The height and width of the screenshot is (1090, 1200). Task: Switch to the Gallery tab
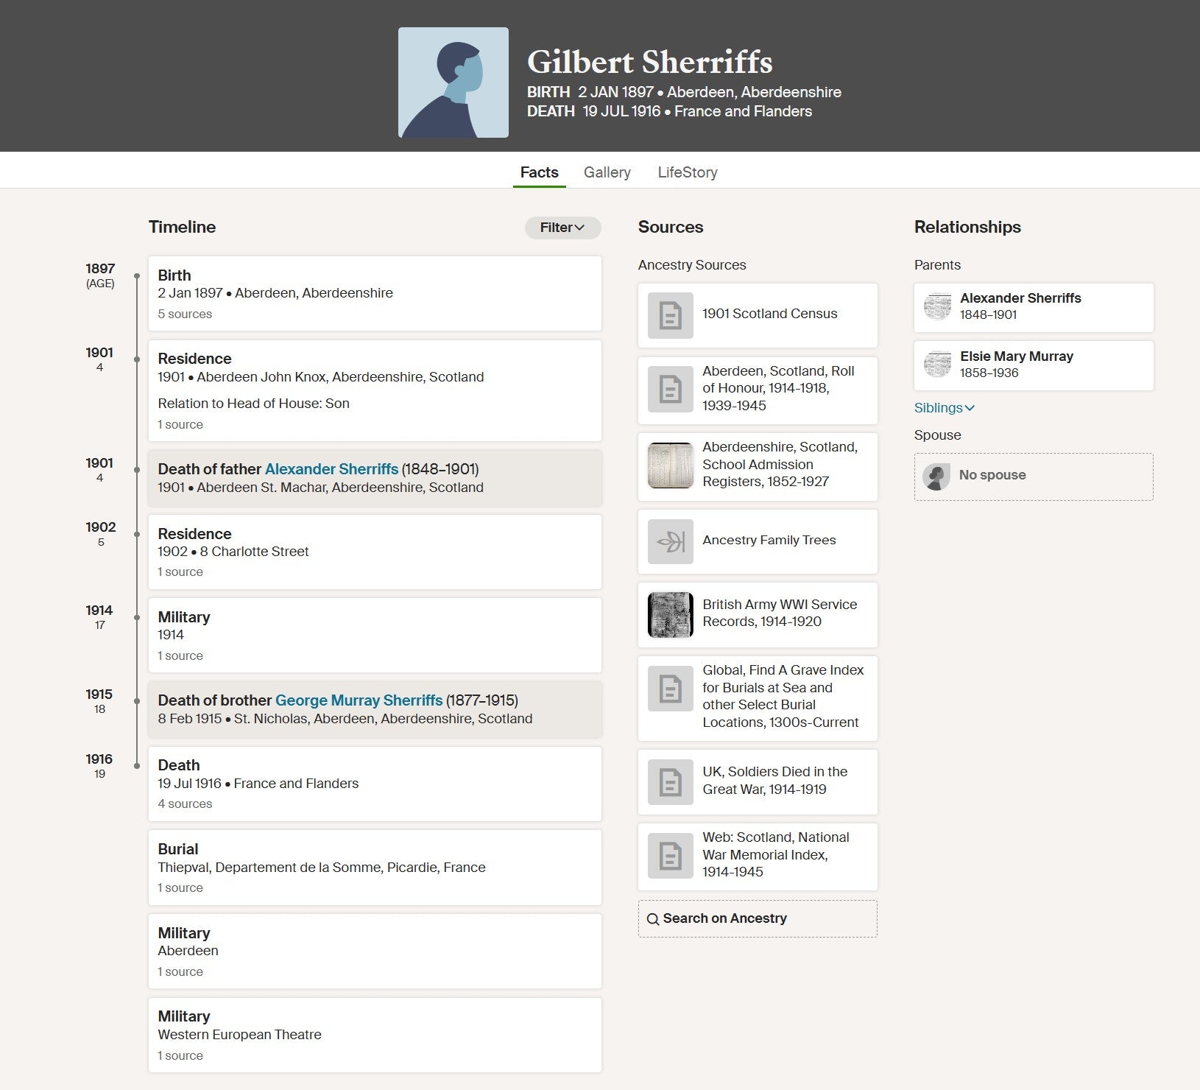pyautogui.click(x=607, y=172)
